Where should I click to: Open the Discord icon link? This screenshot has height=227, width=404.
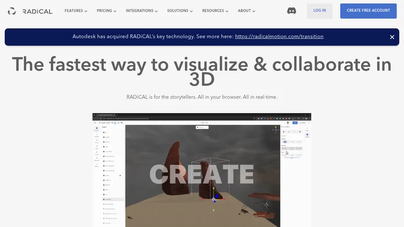point(291,11)
